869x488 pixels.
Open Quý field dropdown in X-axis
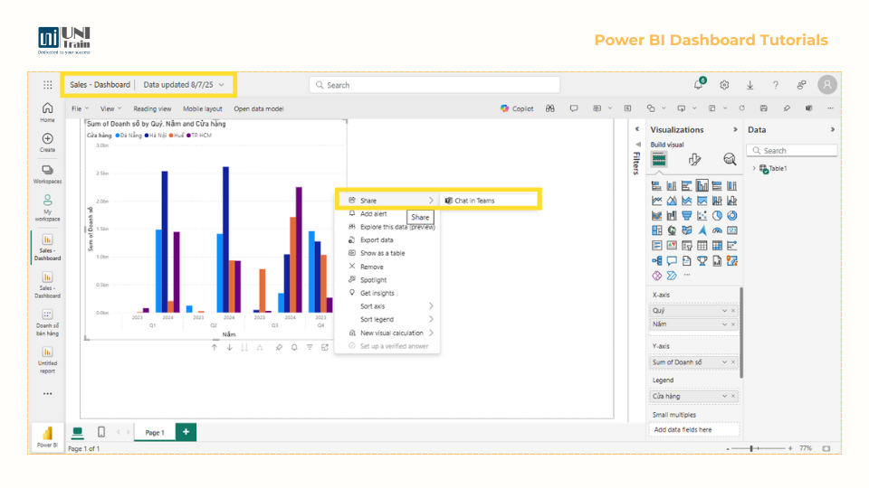coord(724,310)
